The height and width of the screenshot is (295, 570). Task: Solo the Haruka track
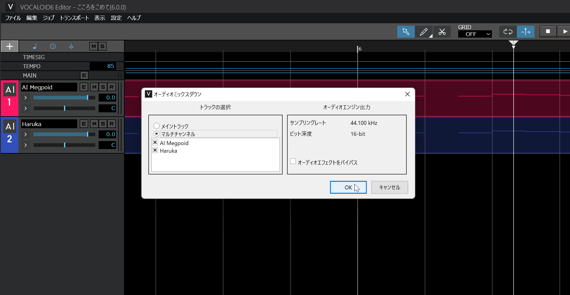103,124
